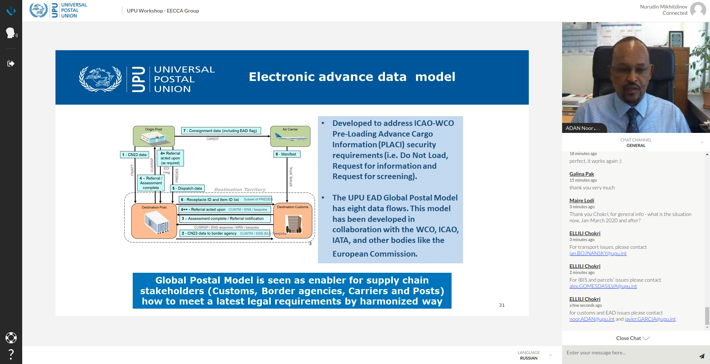Click ELLILI Chokri name above transport message
The height and width of the screenshot is (364, 710).
pyautogui.click(x=585, y=233)
